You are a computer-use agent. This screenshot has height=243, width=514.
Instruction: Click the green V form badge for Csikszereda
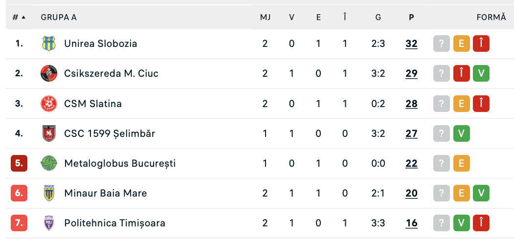[x=481, y=73]
